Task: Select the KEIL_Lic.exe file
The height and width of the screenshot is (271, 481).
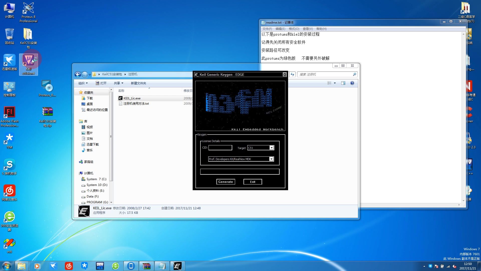Action: click(132, 98)
